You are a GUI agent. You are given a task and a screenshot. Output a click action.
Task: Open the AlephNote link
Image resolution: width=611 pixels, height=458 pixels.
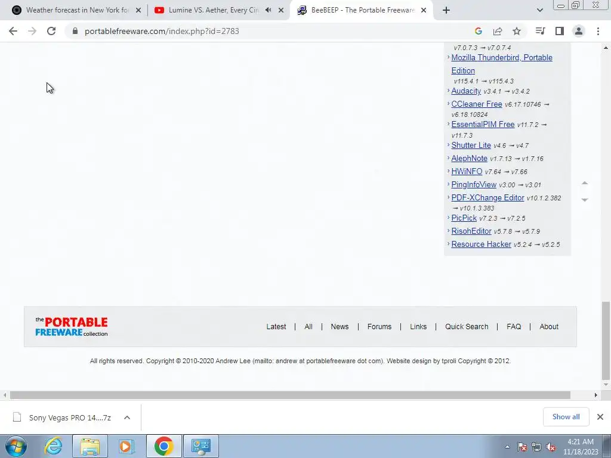[x=469, y=158]
